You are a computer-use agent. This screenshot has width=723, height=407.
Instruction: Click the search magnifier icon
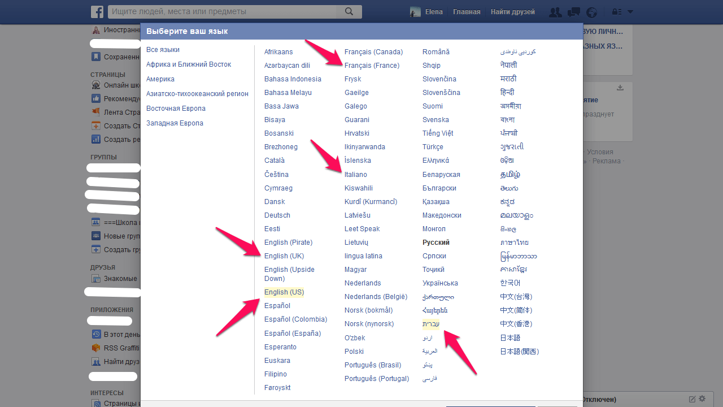pyautogui.click(x=349, y=11)
